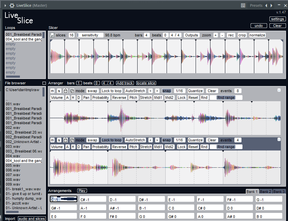The image size is (288, 221).
Task: Click the dice randomize icon on second track
Action: point(72,140)
